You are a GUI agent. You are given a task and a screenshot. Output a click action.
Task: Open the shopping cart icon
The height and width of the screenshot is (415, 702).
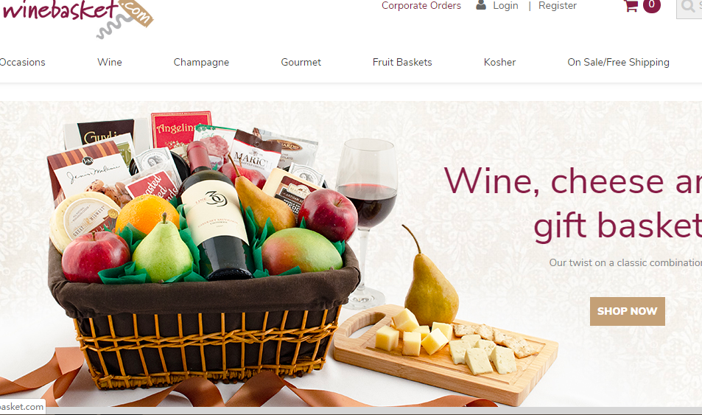click(x=631, y=6)
